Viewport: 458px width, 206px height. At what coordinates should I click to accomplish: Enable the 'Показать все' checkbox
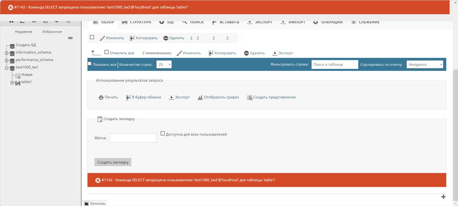pos(90,64)
